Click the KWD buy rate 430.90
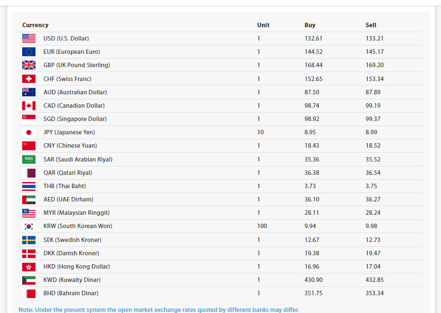The width and height of the screenshot is (441, 313). click(x=313, y=280)
